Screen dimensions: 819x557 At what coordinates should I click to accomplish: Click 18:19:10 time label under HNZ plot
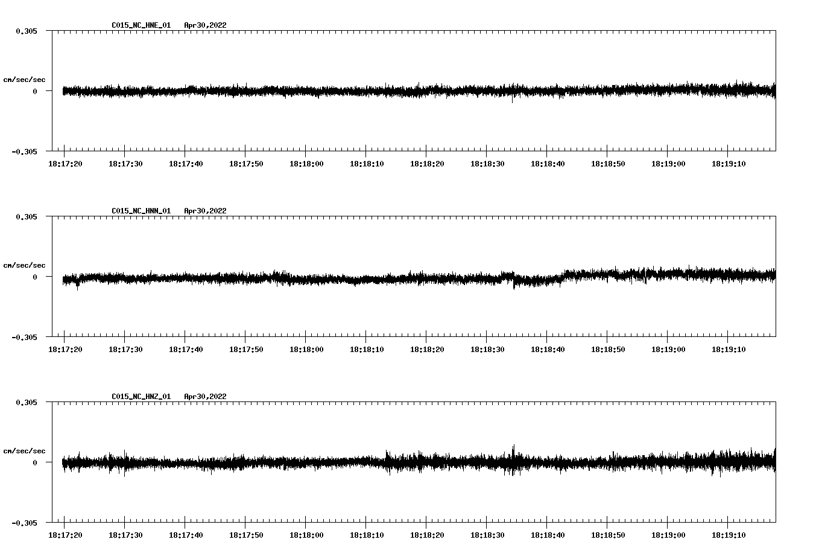pos(729,535)
